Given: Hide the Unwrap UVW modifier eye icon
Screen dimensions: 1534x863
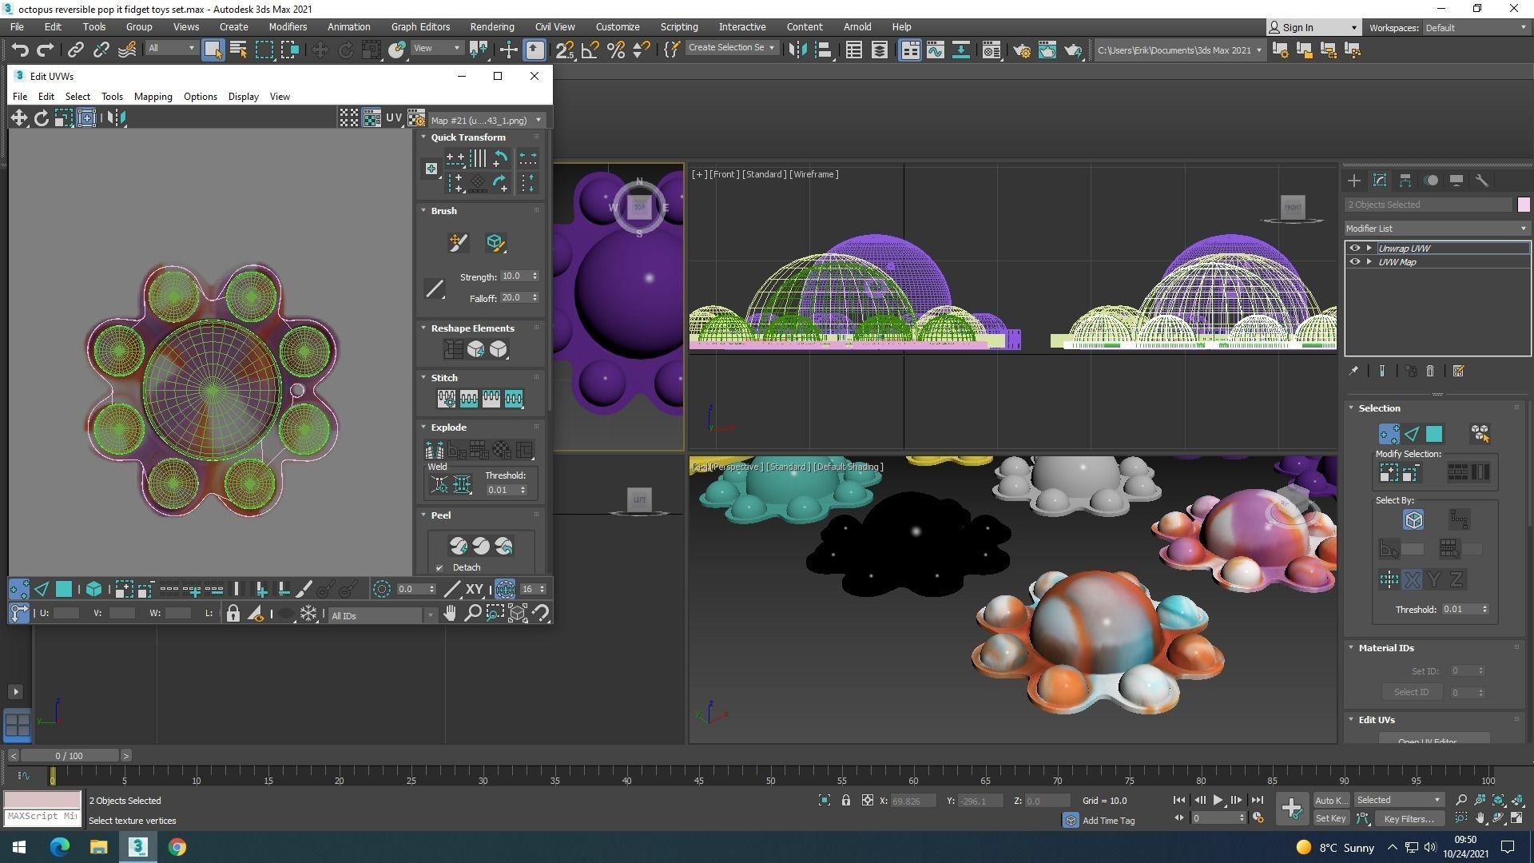Looking at the screenshot, I should click(x=1354, y=249).
